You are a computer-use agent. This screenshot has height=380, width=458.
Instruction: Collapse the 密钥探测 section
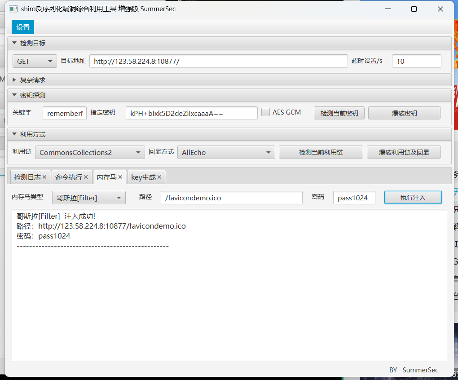15,95
